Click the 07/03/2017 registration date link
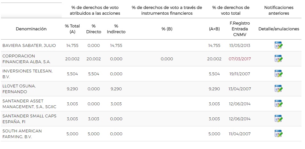This screenshot has height=149, width=305. [239, 59]
